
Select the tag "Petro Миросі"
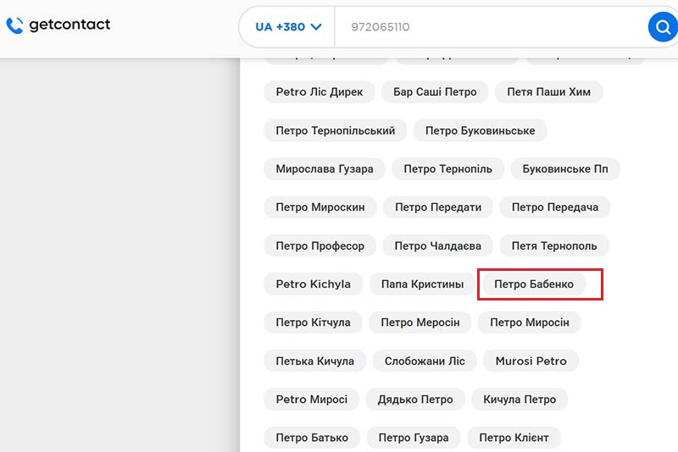(312, 400)
